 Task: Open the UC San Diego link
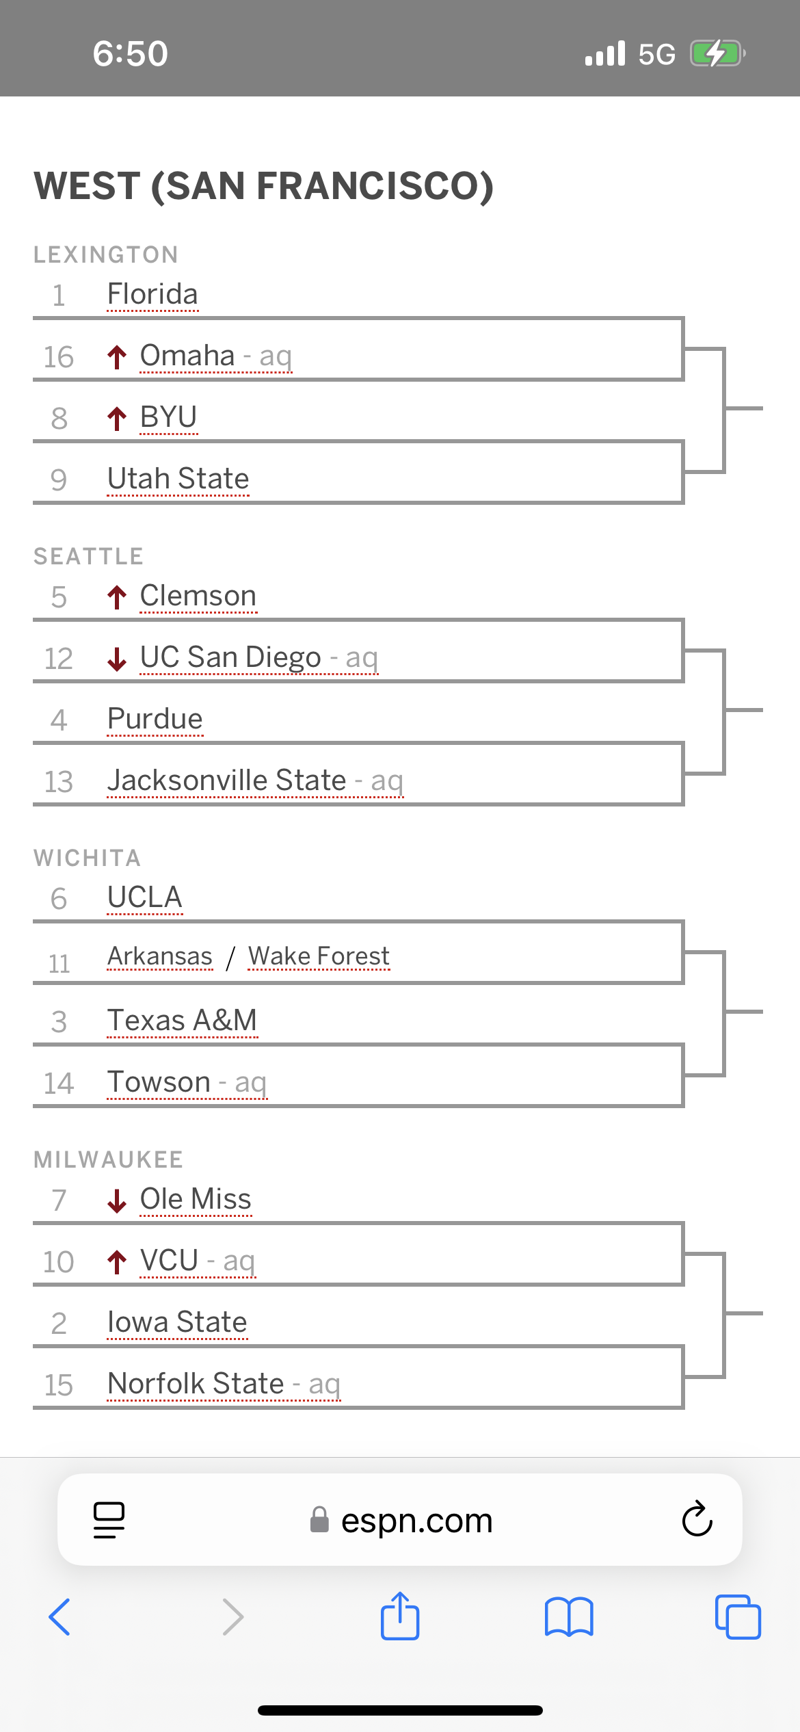click(230, 657)
